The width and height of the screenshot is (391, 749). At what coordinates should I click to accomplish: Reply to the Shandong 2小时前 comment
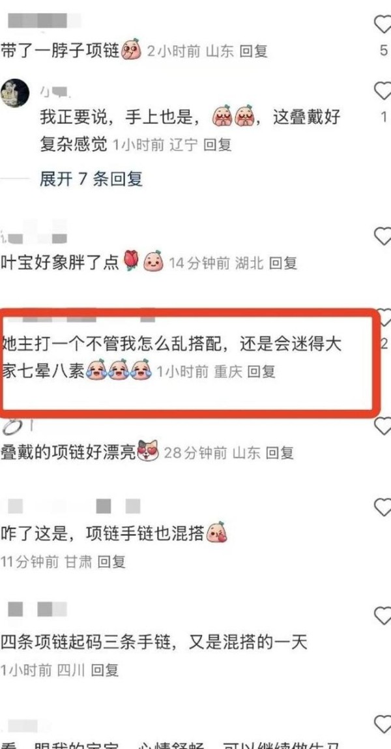click(253, 51)
